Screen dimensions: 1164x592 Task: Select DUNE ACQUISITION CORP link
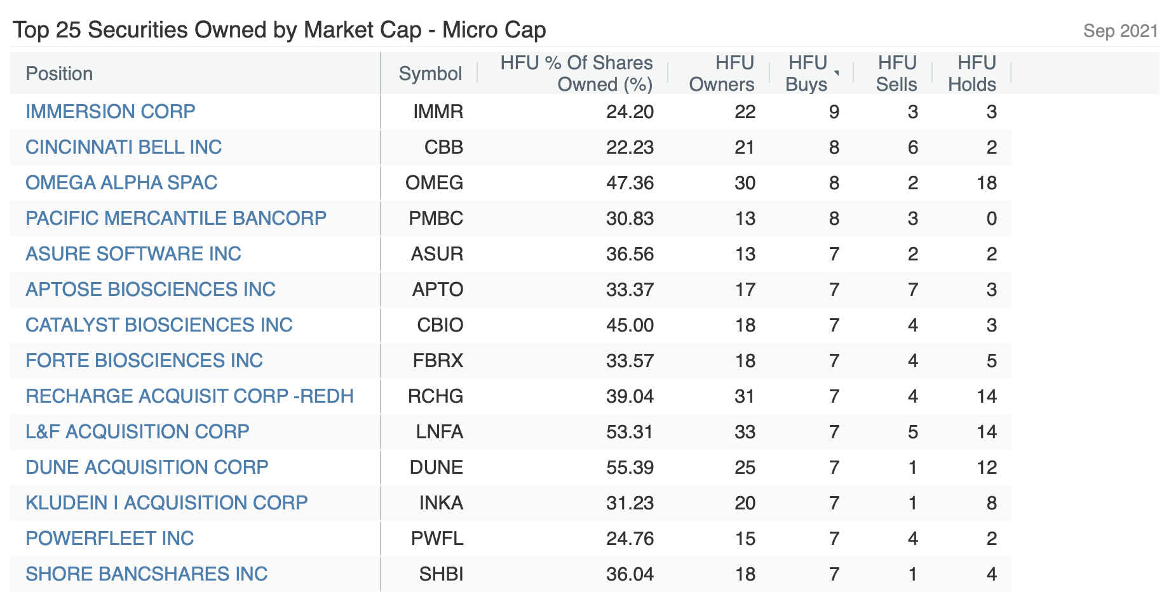point(147,468)
